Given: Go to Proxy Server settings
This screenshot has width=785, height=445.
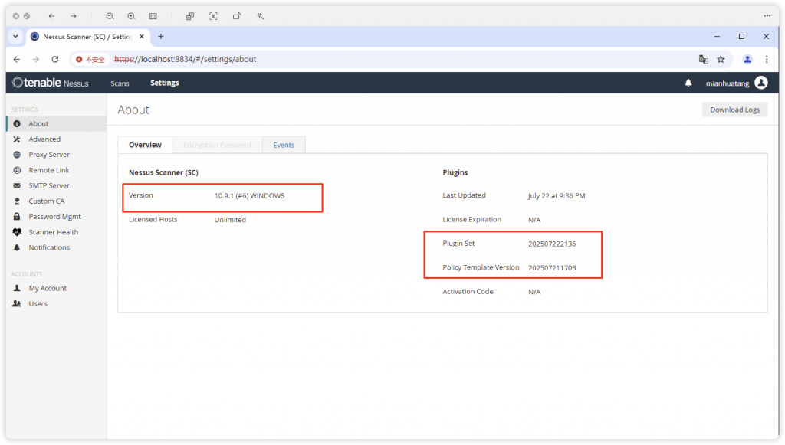Looking at the screenshot, I should tap(49, 155).
